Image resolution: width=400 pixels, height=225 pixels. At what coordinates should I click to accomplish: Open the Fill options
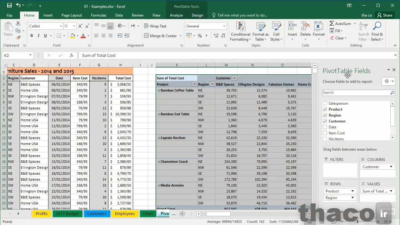click(337, 31)
